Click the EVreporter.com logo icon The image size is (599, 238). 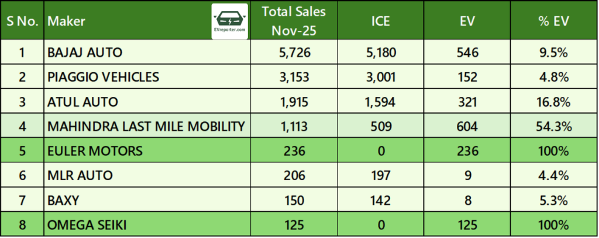229,21
